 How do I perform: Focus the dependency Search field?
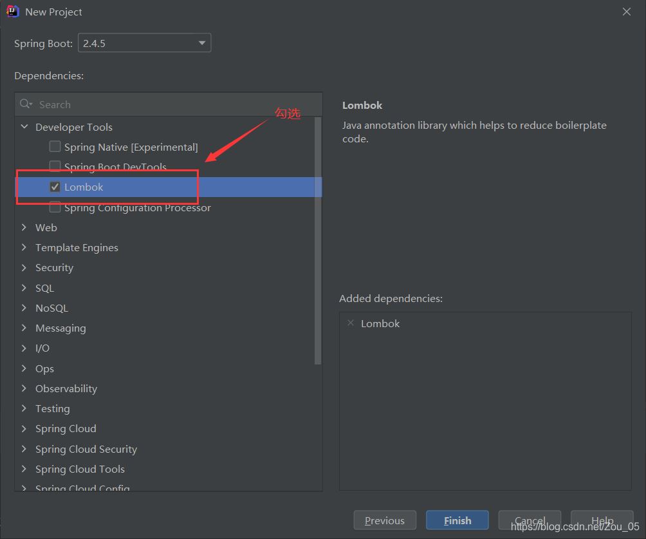tap(174, 104)
